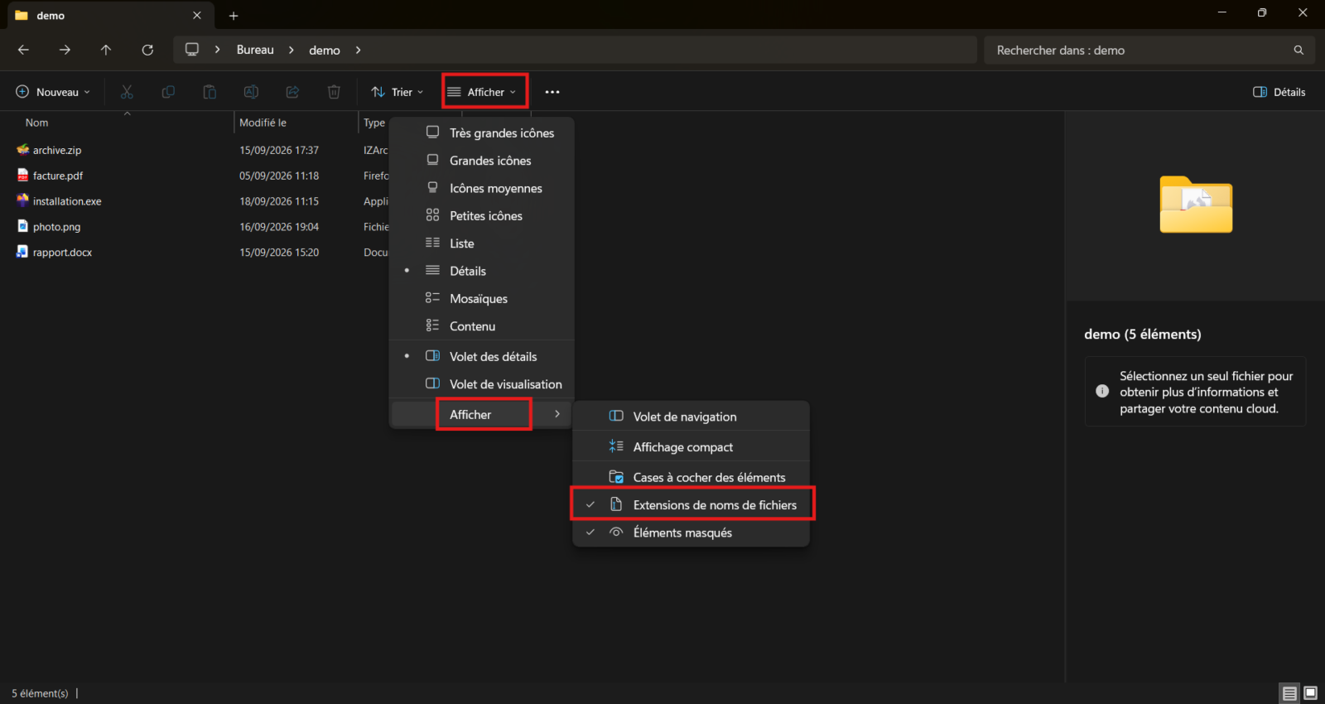Click Bureau in the address bar
1325x704 pixels.
[255, 50]
